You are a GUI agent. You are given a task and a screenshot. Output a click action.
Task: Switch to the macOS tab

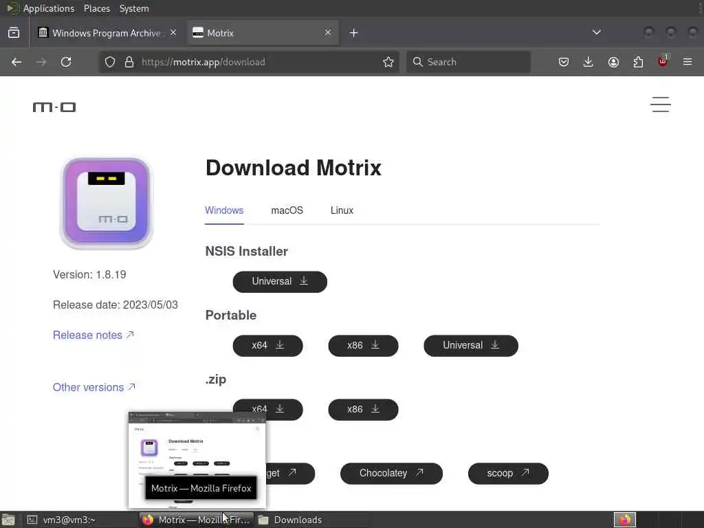point(287,210)
